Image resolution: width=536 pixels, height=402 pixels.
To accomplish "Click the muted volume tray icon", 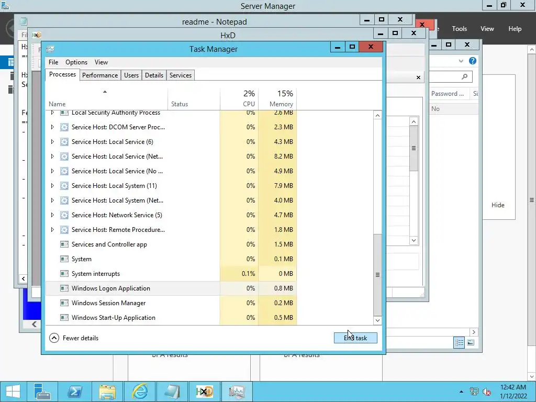I will (486, 392).
